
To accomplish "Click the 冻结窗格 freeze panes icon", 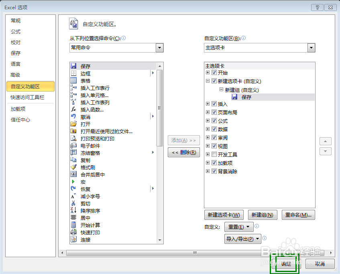I will [x=73, y=152].
